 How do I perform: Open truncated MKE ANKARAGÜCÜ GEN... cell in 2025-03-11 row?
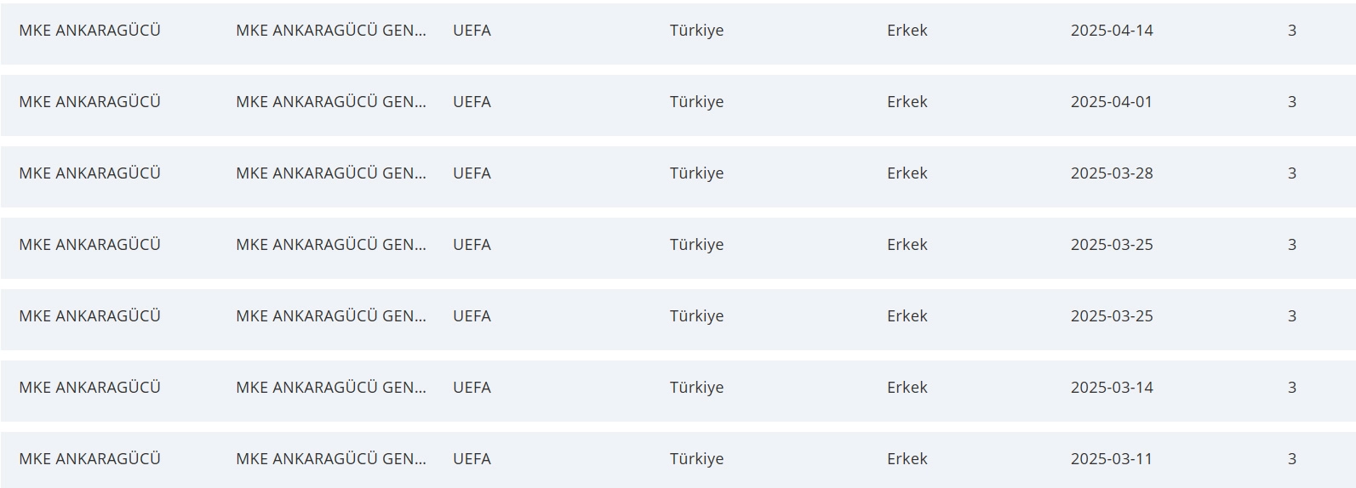point(330,459)
